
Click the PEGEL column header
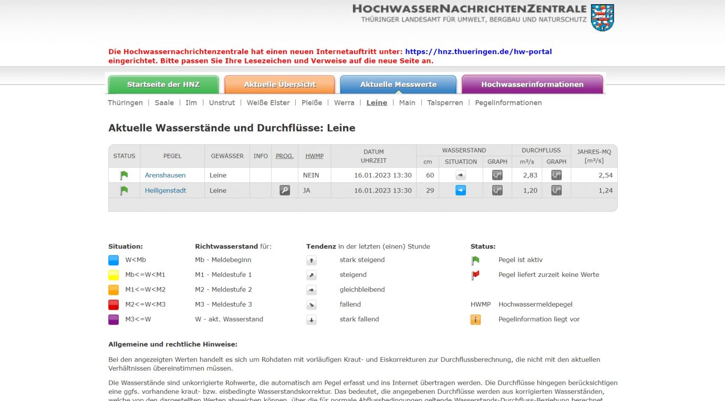coord(172,156)
